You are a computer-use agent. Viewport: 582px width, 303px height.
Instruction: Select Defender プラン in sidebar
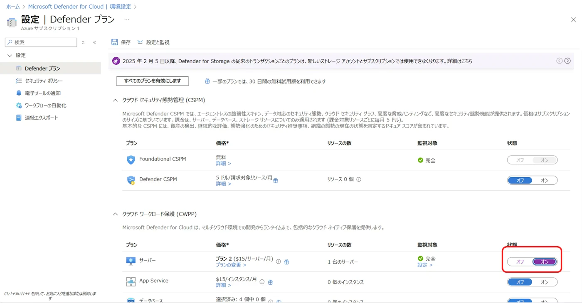click(x=50, y=68)
